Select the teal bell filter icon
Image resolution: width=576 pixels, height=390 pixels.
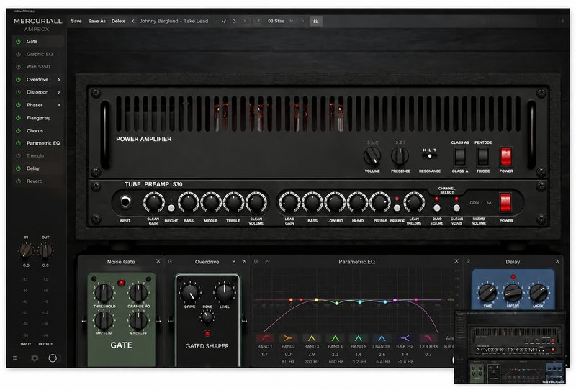point(359,338)
